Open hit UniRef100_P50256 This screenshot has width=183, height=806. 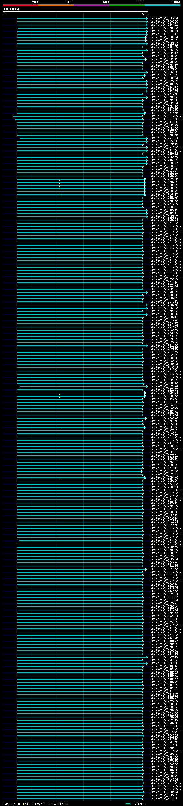[164, 22]
